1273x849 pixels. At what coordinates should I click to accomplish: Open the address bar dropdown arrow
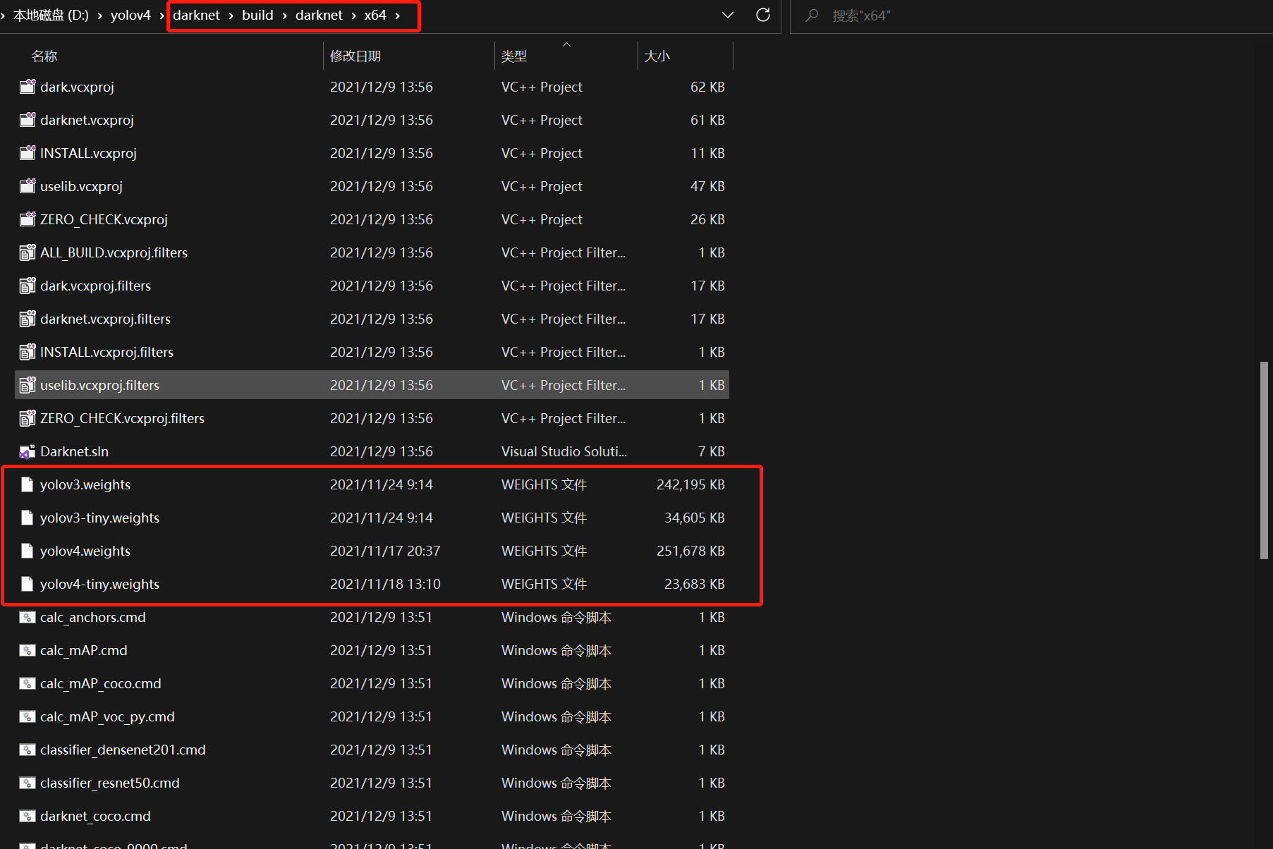coord(727,15)
